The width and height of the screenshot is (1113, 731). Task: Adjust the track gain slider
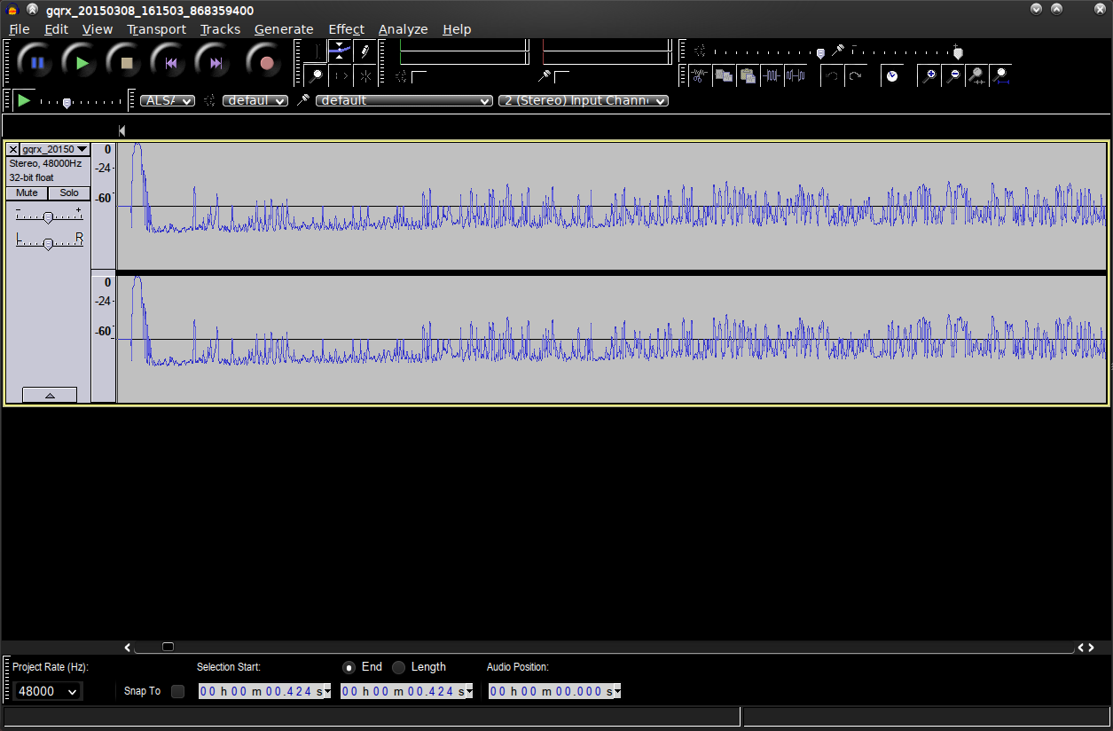[x=49, y=216]
